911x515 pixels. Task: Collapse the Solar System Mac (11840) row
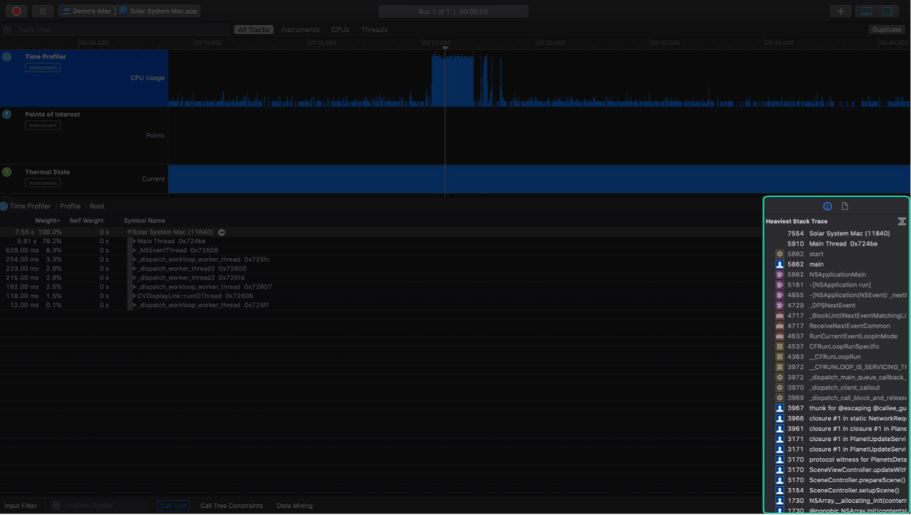[x=130, y=232]
